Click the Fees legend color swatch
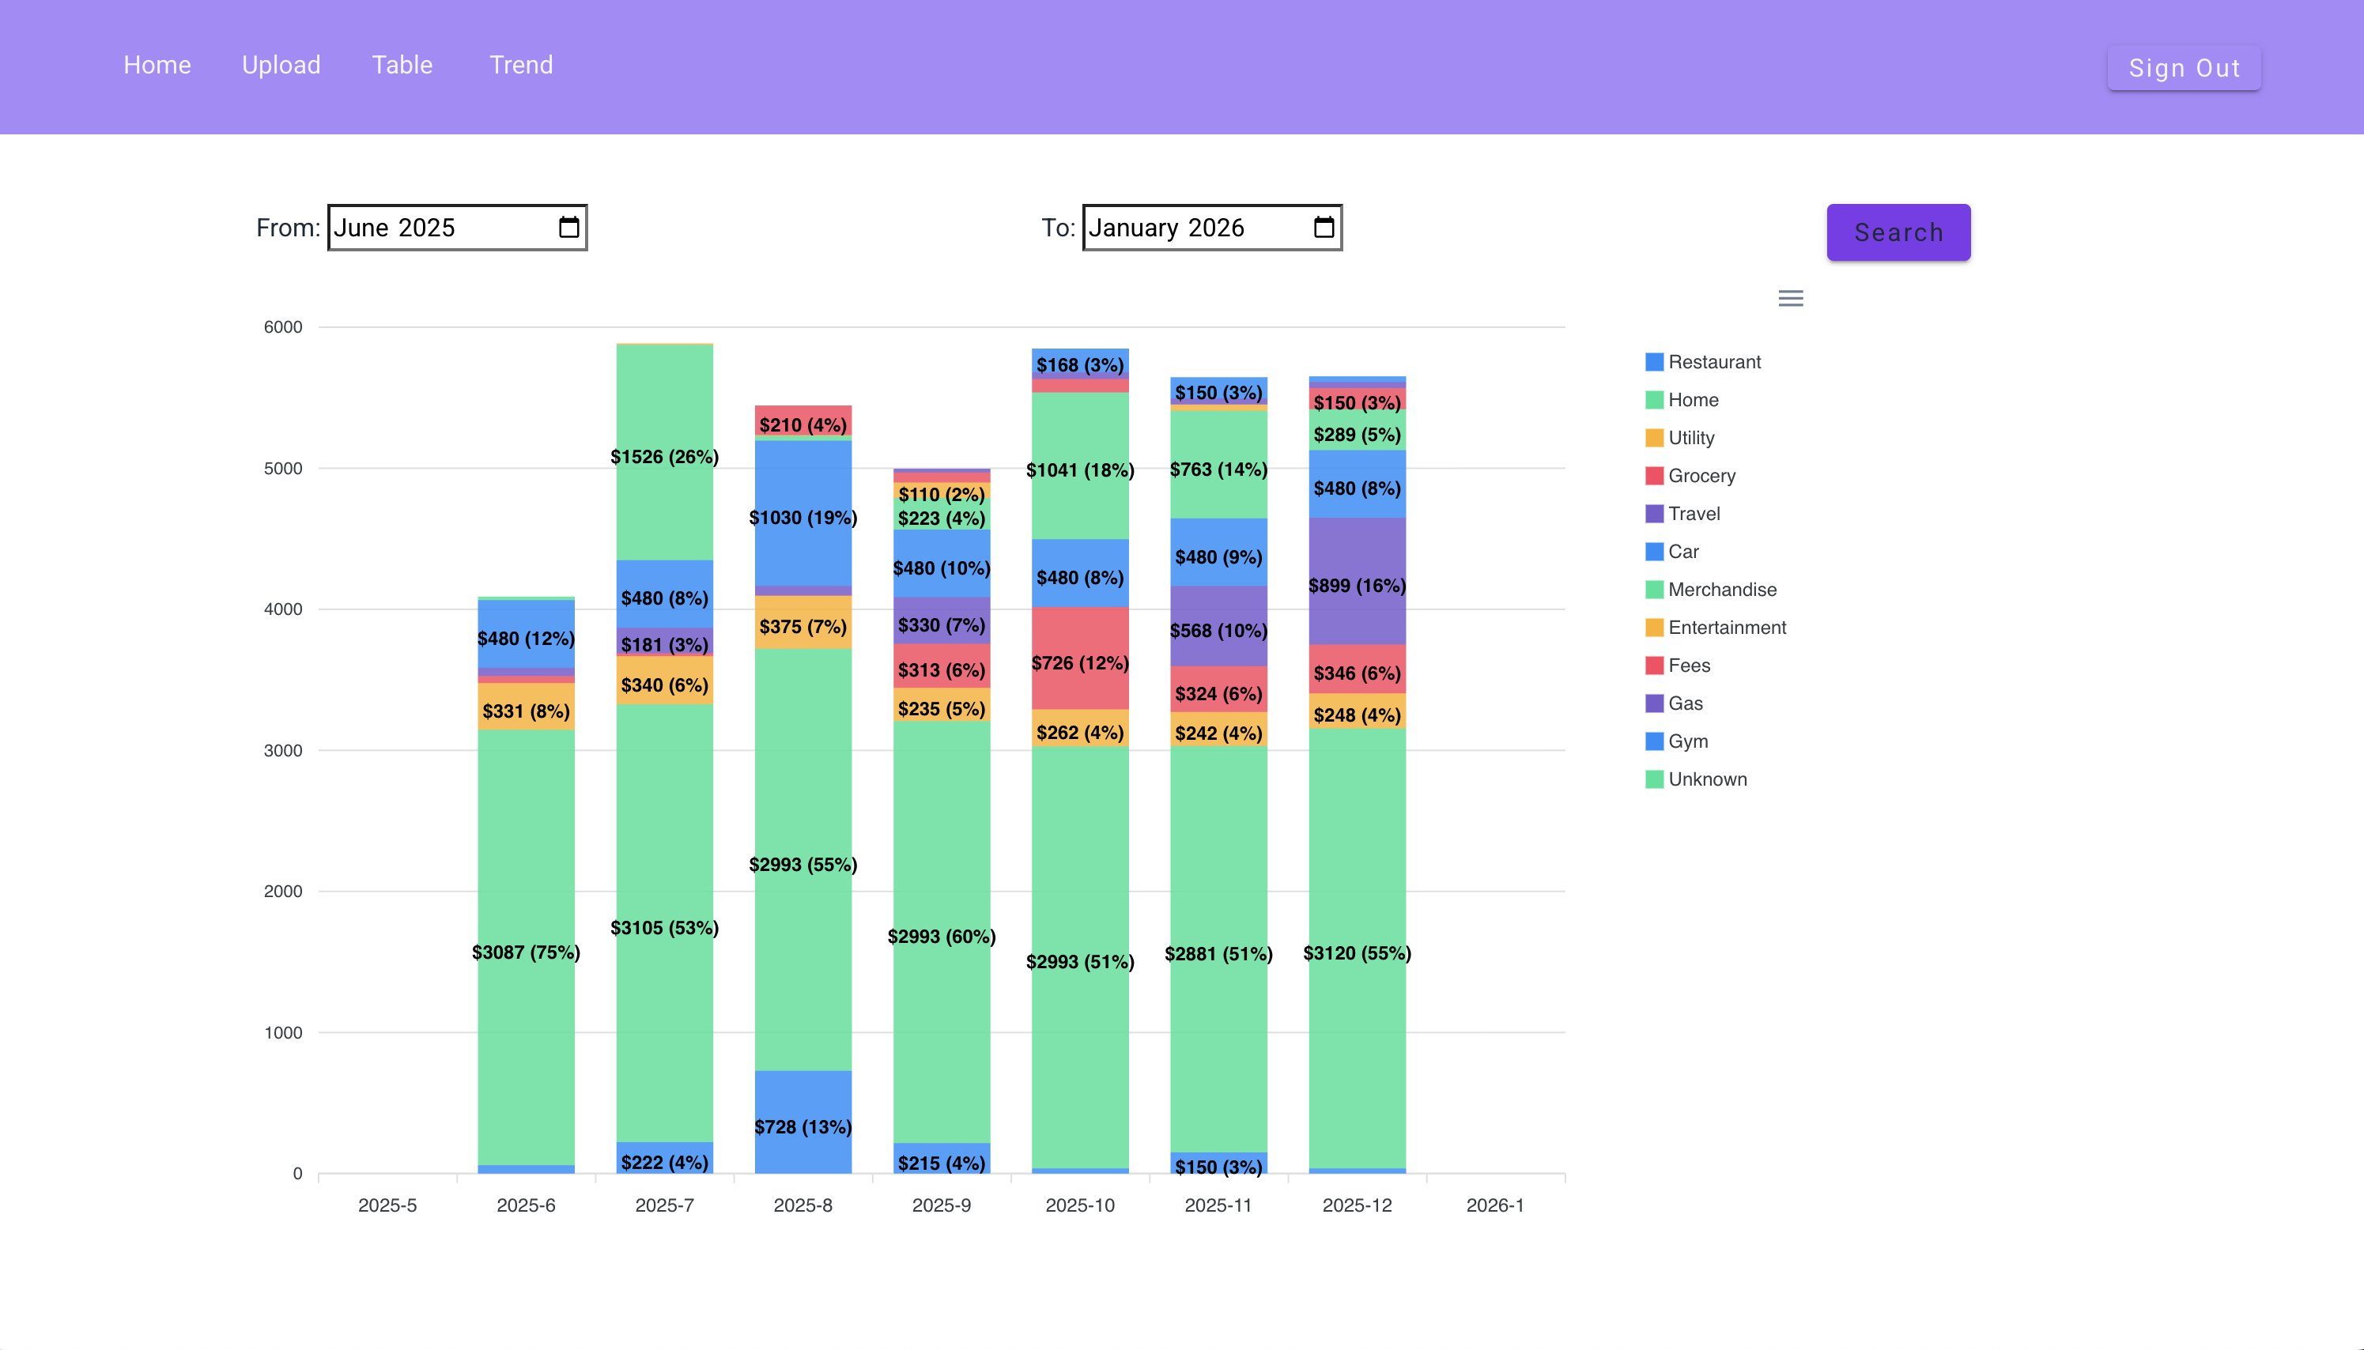Viewport: 2364px width, 1350px height. (x=1653, y=665)
